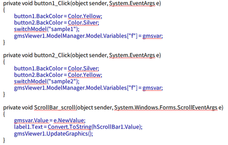Click switchModel("sample1") call
The image size is (228, 145).
47,29
